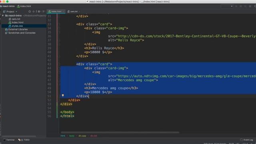Open the Event Log

tap(246, 140)
